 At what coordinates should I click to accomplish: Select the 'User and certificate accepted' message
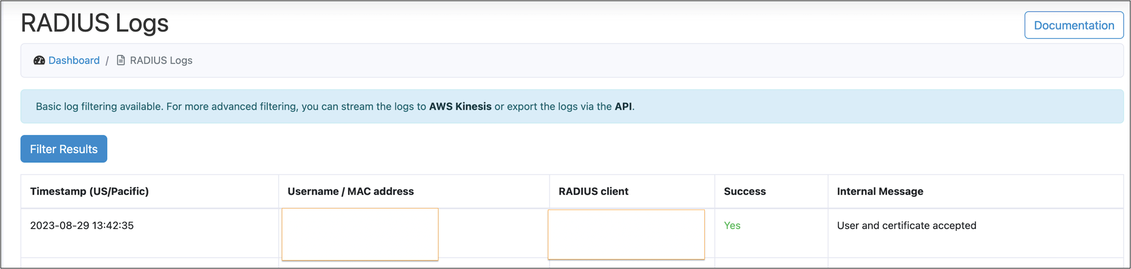[906, 226]
